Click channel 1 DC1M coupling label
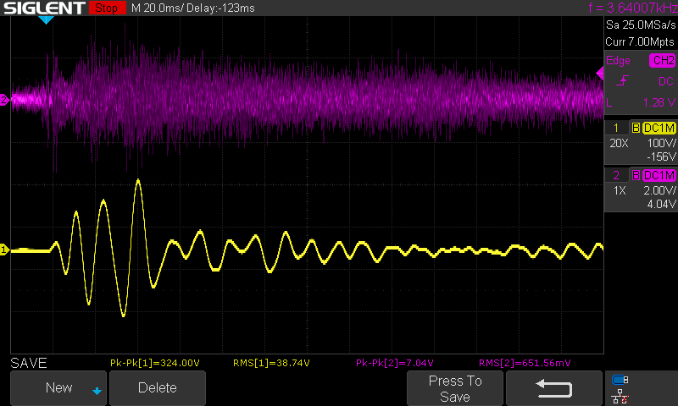 click(x=659, y=128)
